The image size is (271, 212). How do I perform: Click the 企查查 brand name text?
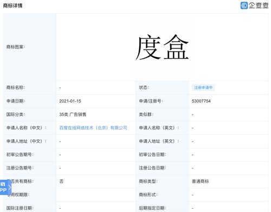(x=259, y=5)
